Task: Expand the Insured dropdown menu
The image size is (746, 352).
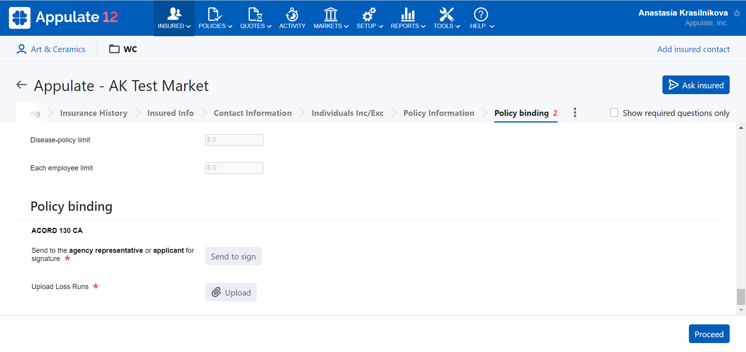Action: pos(174,18)
